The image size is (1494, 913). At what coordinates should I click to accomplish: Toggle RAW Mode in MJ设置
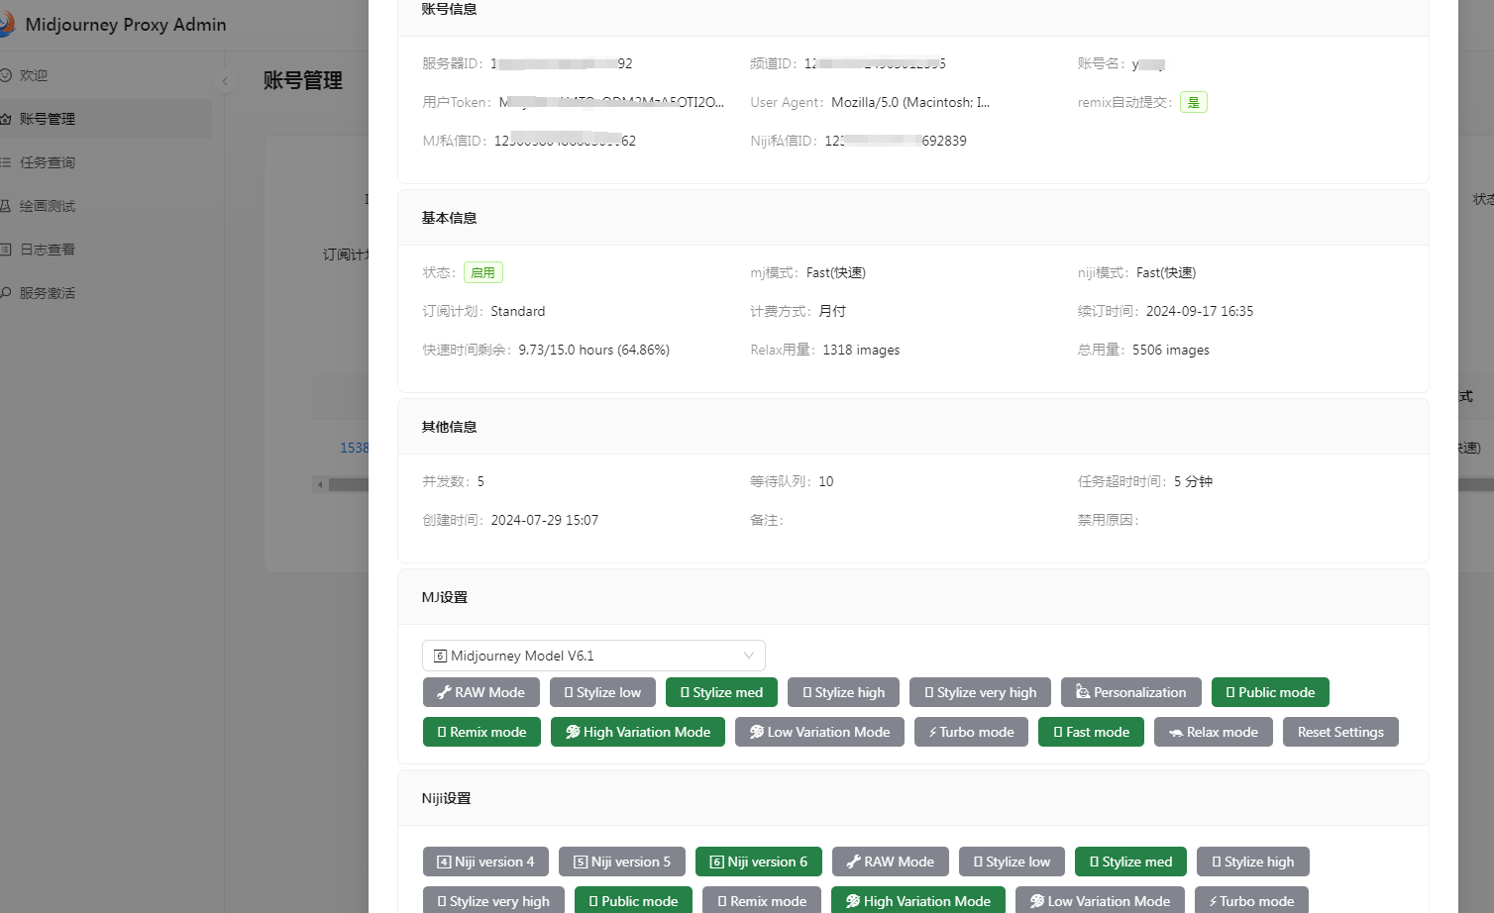[481, 692]
